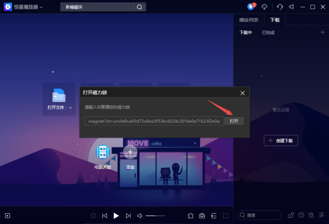Open the toolbox briefcase icon
Screen dimensions: 329x224
click(x=202, y=216)
